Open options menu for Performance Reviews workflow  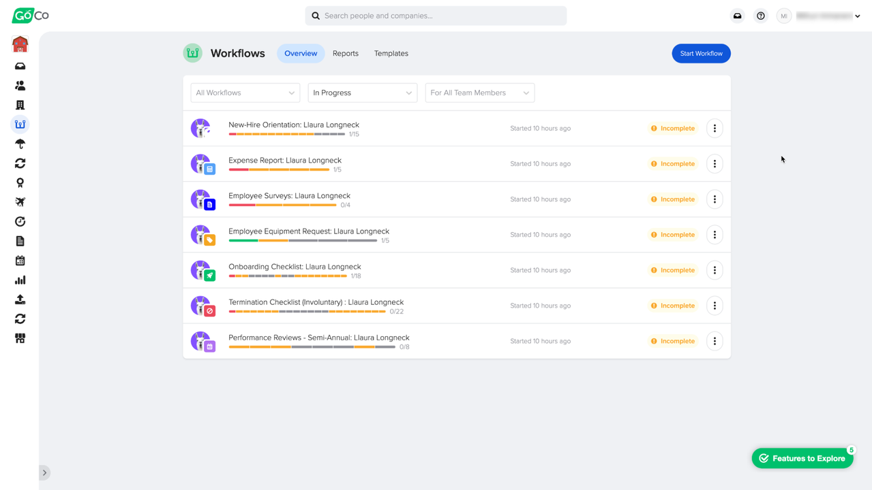click(715, 341)
